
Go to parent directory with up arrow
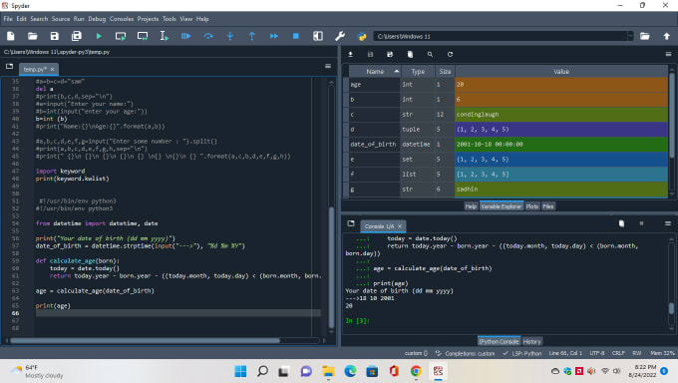(667, 36)
